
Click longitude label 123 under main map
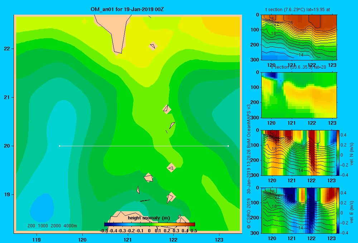219,239
